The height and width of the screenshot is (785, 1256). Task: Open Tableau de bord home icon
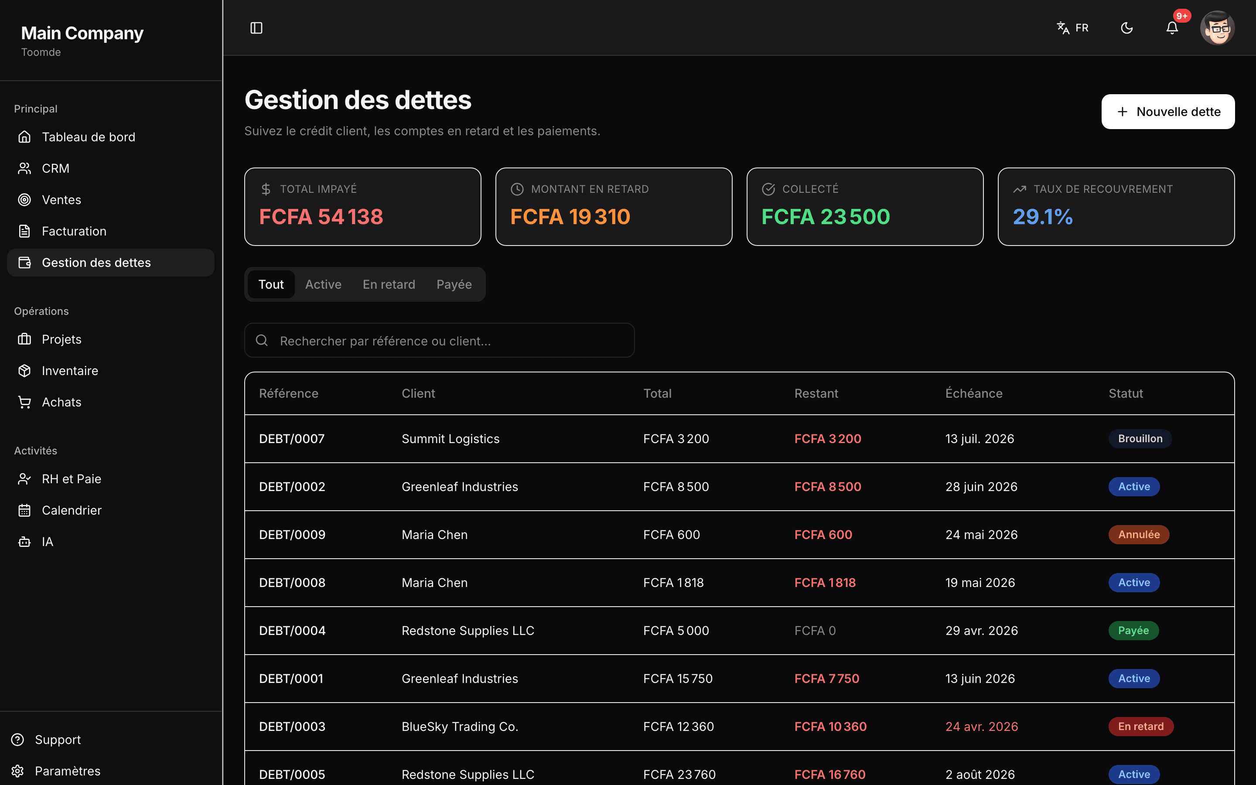[24, 137]
